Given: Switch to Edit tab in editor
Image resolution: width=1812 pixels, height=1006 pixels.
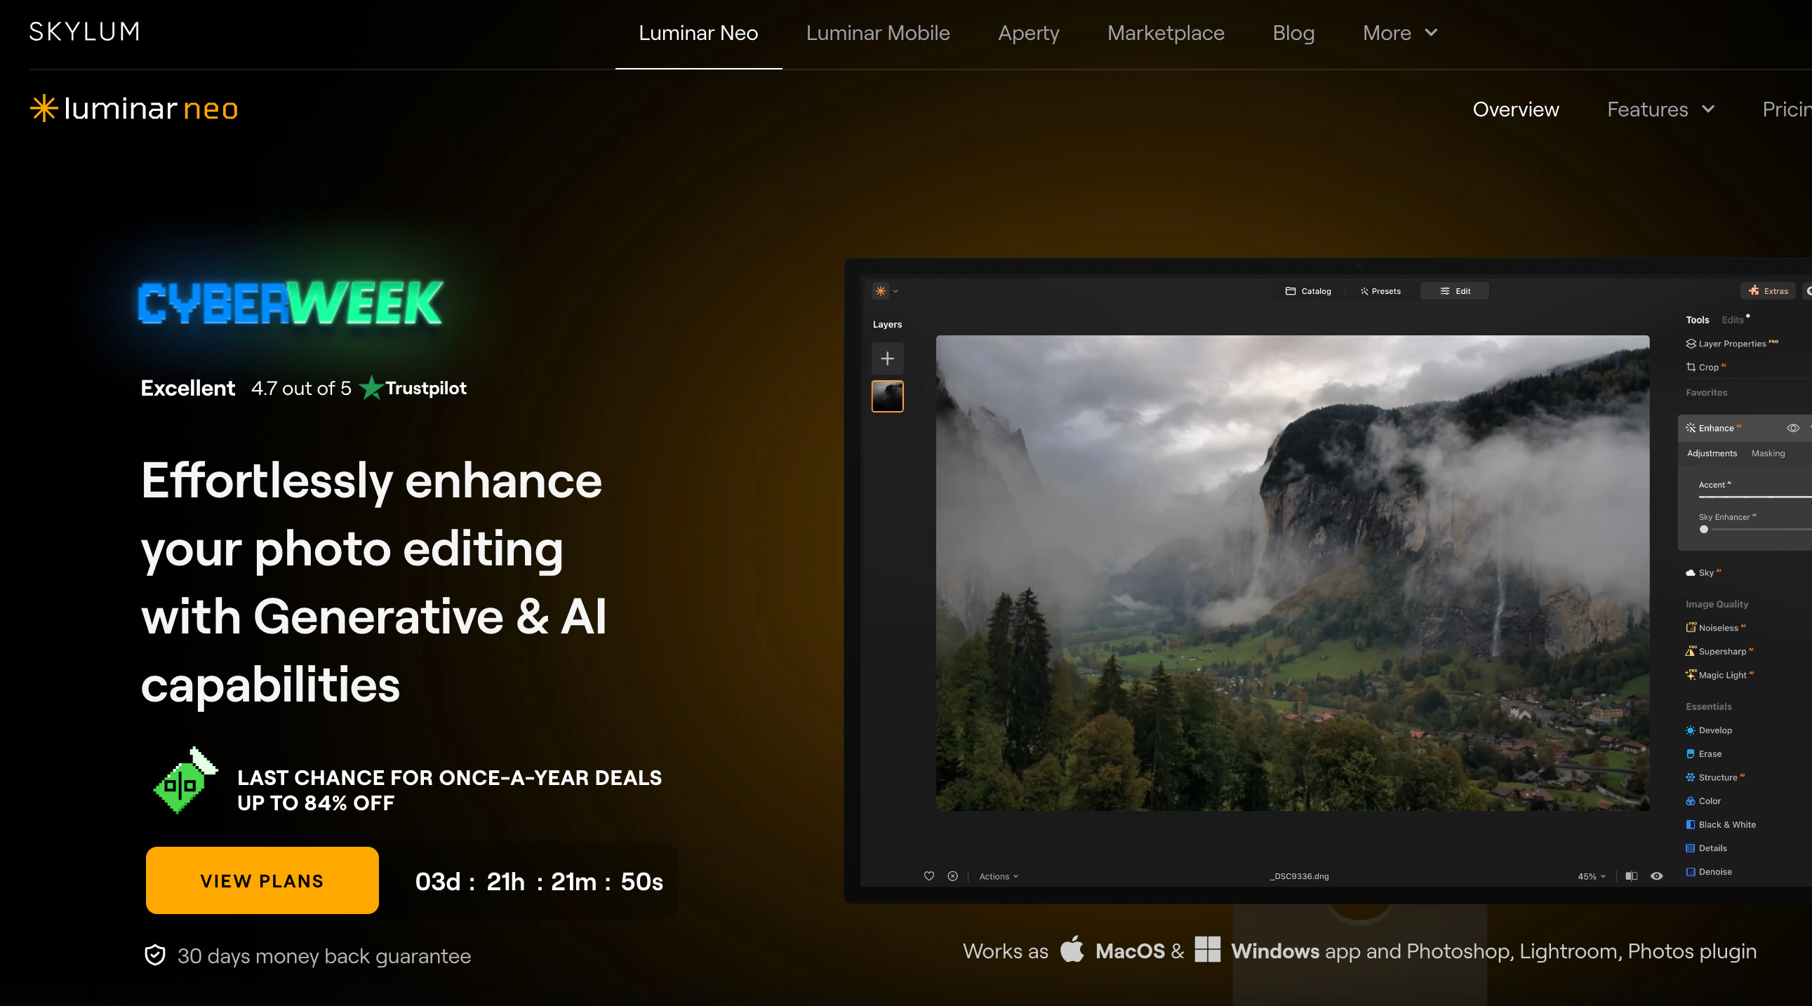Looking at the screenshot, I should (x=1455, y=291).
